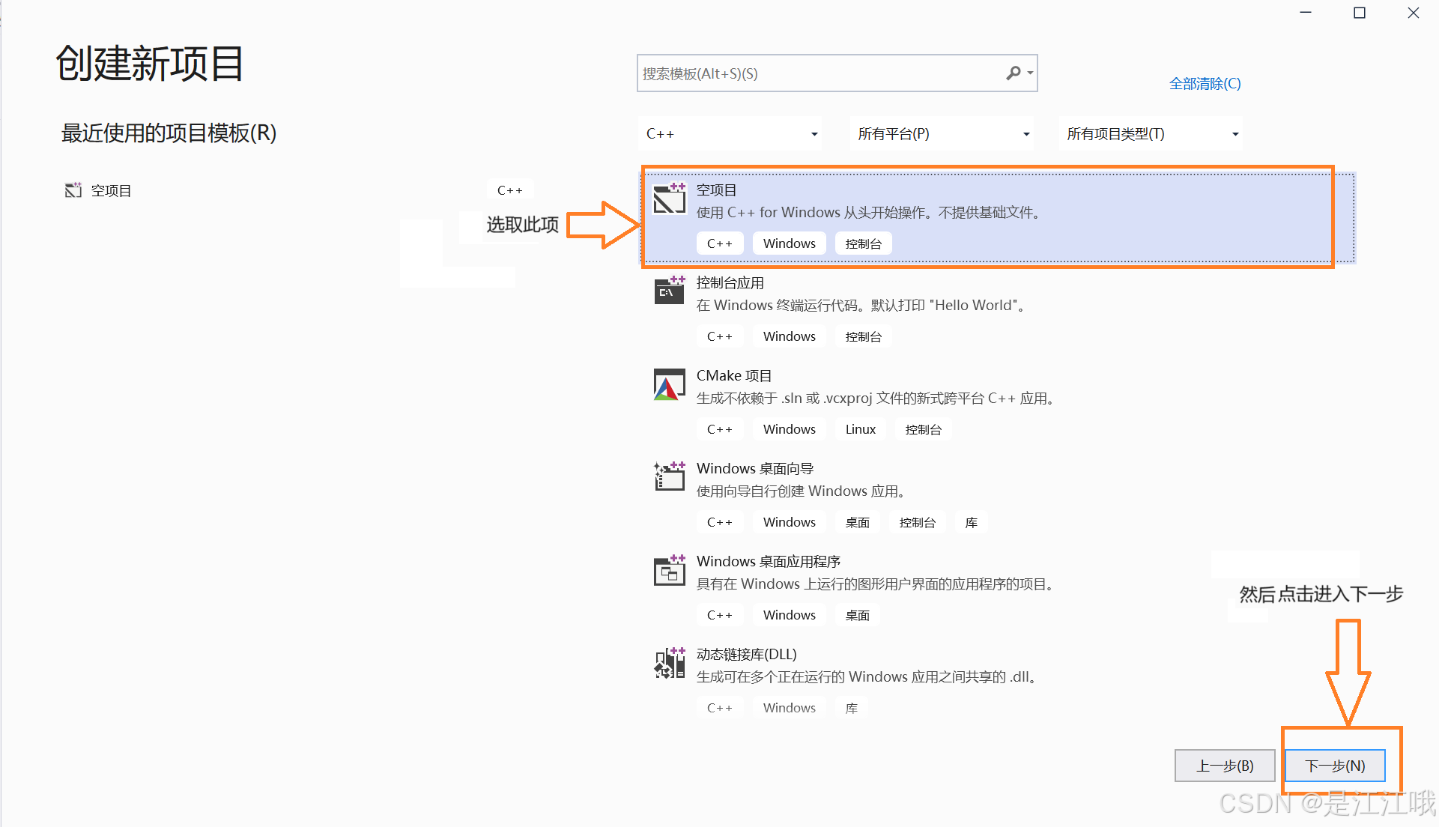Screen dimensions: 1439x827
Task: Click the 全部清除(C) clear all link
Action: [x=1205, y=84]
